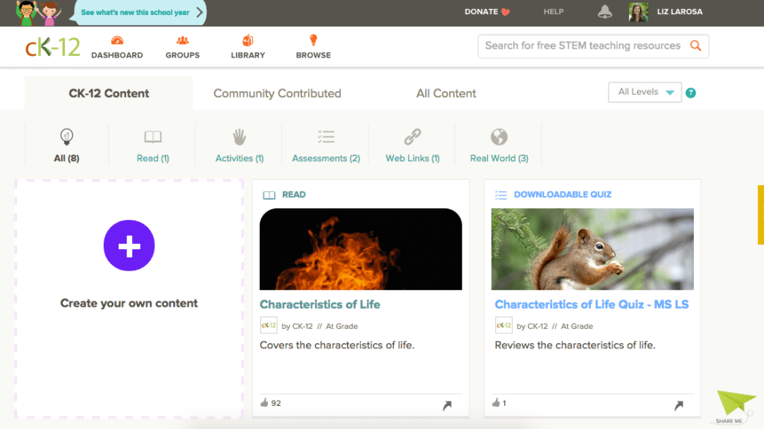764x429 pixels.
Task: Open the fire thumbnail image
Action: [x=360, y=249]
